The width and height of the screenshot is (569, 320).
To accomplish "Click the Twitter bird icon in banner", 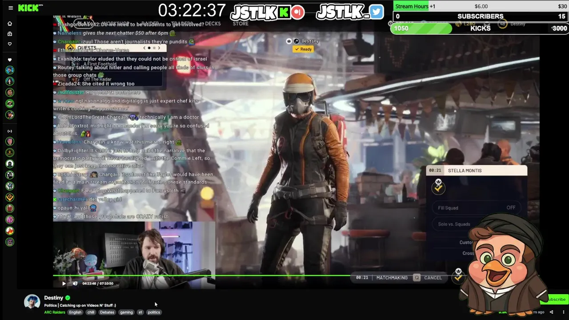I will pyautogui.click(x=376, y=12).
